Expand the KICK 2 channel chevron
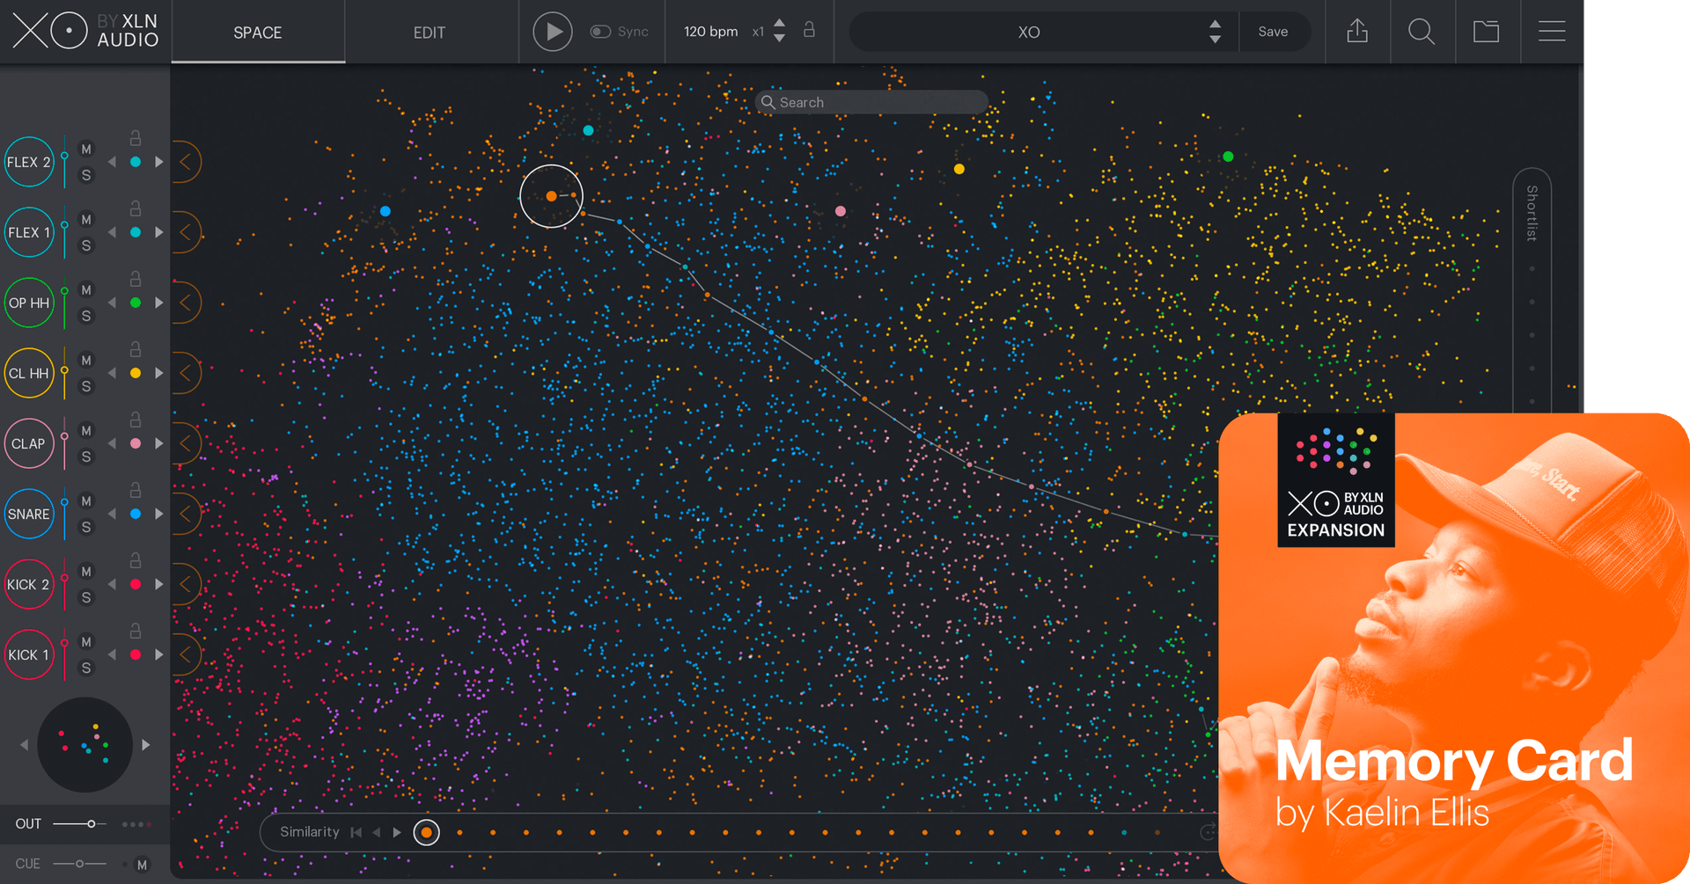 [x=186, y=584]
